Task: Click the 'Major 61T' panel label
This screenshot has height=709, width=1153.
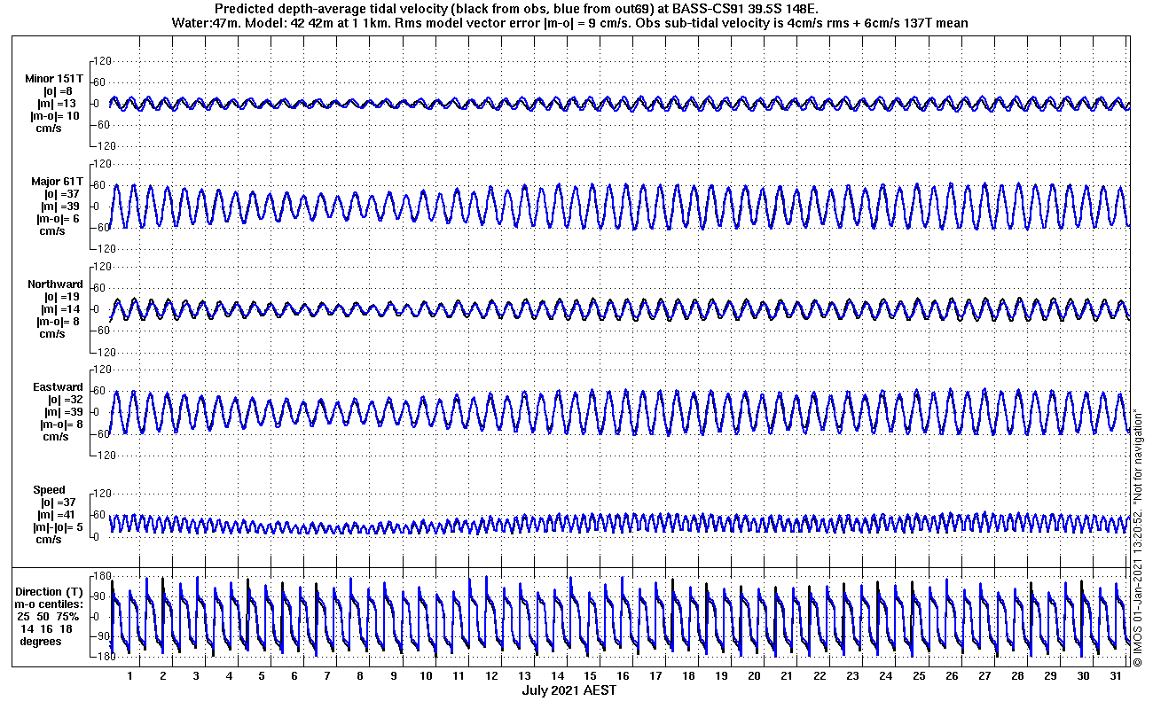Action: (x=58, y=182)
